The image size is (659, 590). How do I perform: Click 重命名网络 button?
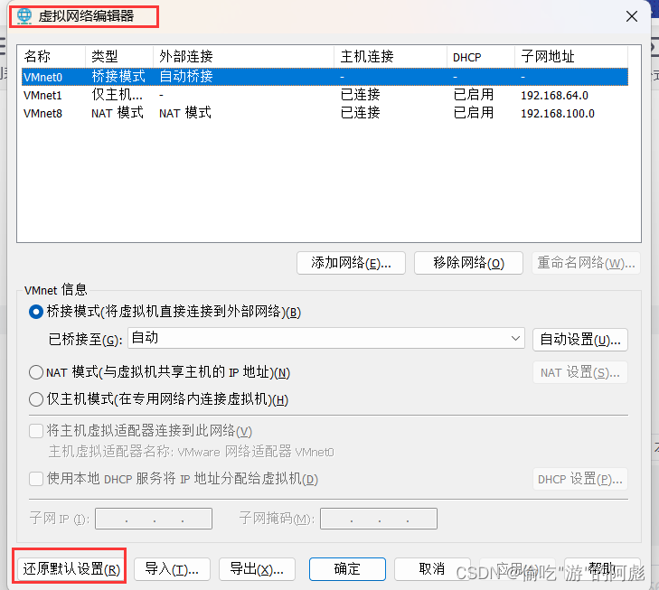click(587, 263)
